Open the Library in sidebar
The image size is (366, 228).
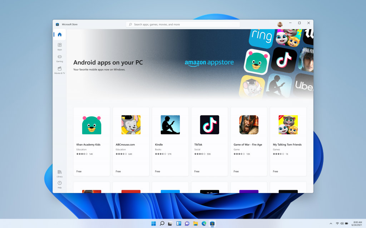(60, 173)
